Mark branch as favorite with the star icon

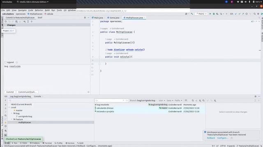[x=5, y=122]
